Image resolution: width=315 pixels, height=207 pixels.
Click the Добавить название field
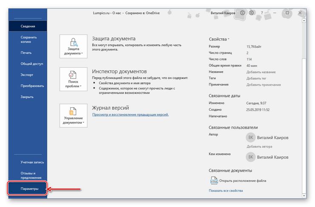point(261,72)
